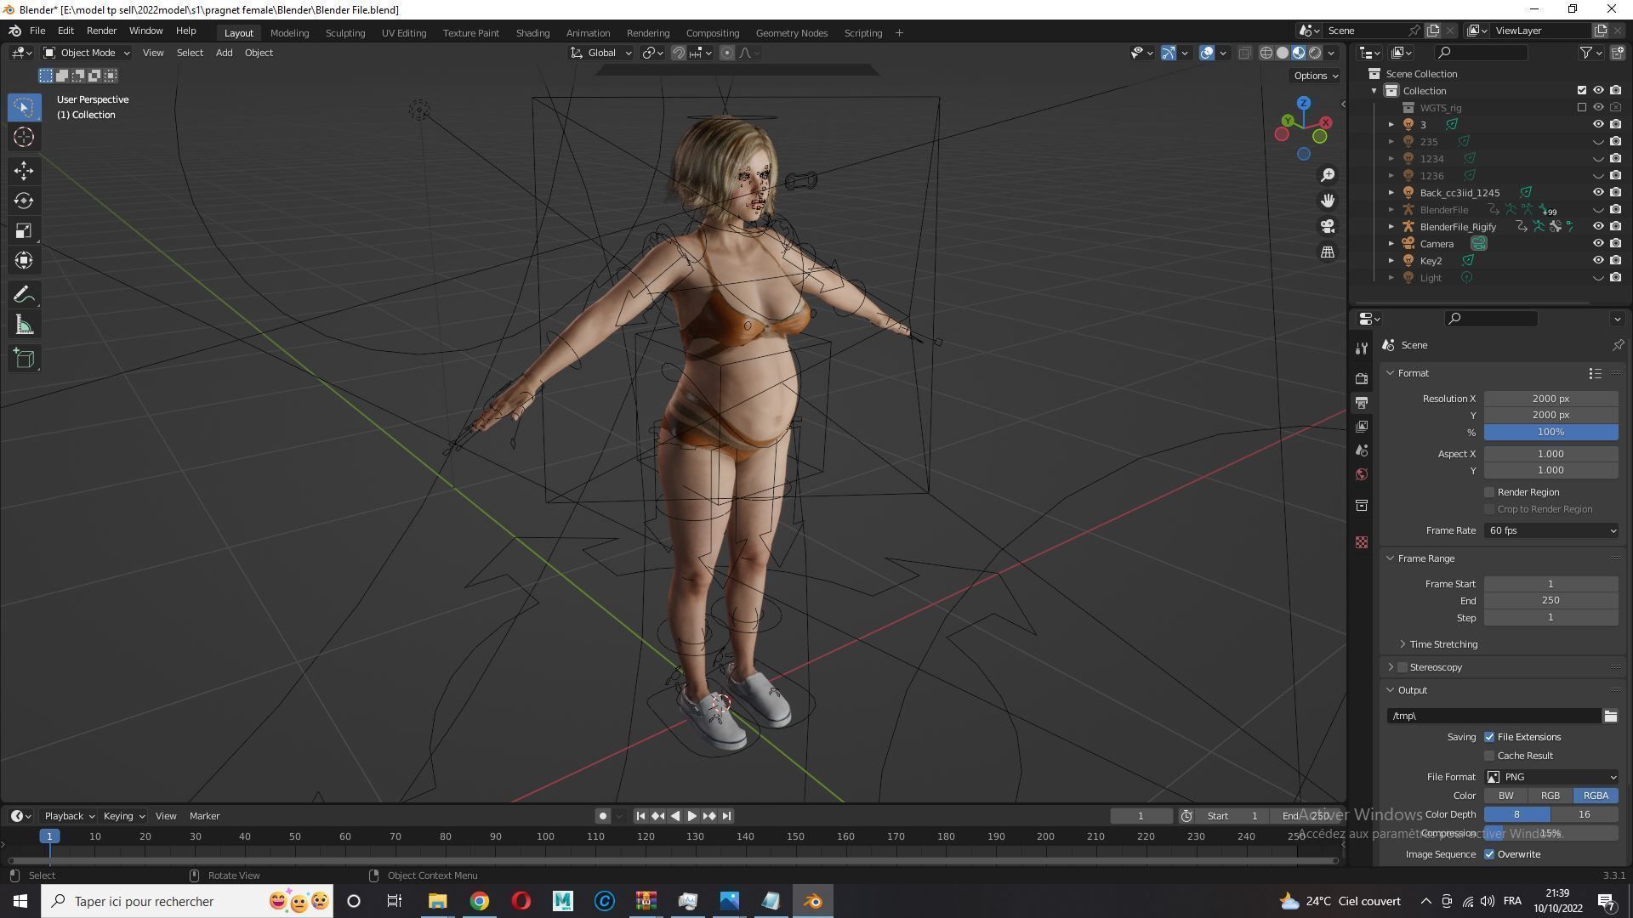This screenshot has width=1633, height=918.
Task: Select the Move tool
Action: pos(24,171)
